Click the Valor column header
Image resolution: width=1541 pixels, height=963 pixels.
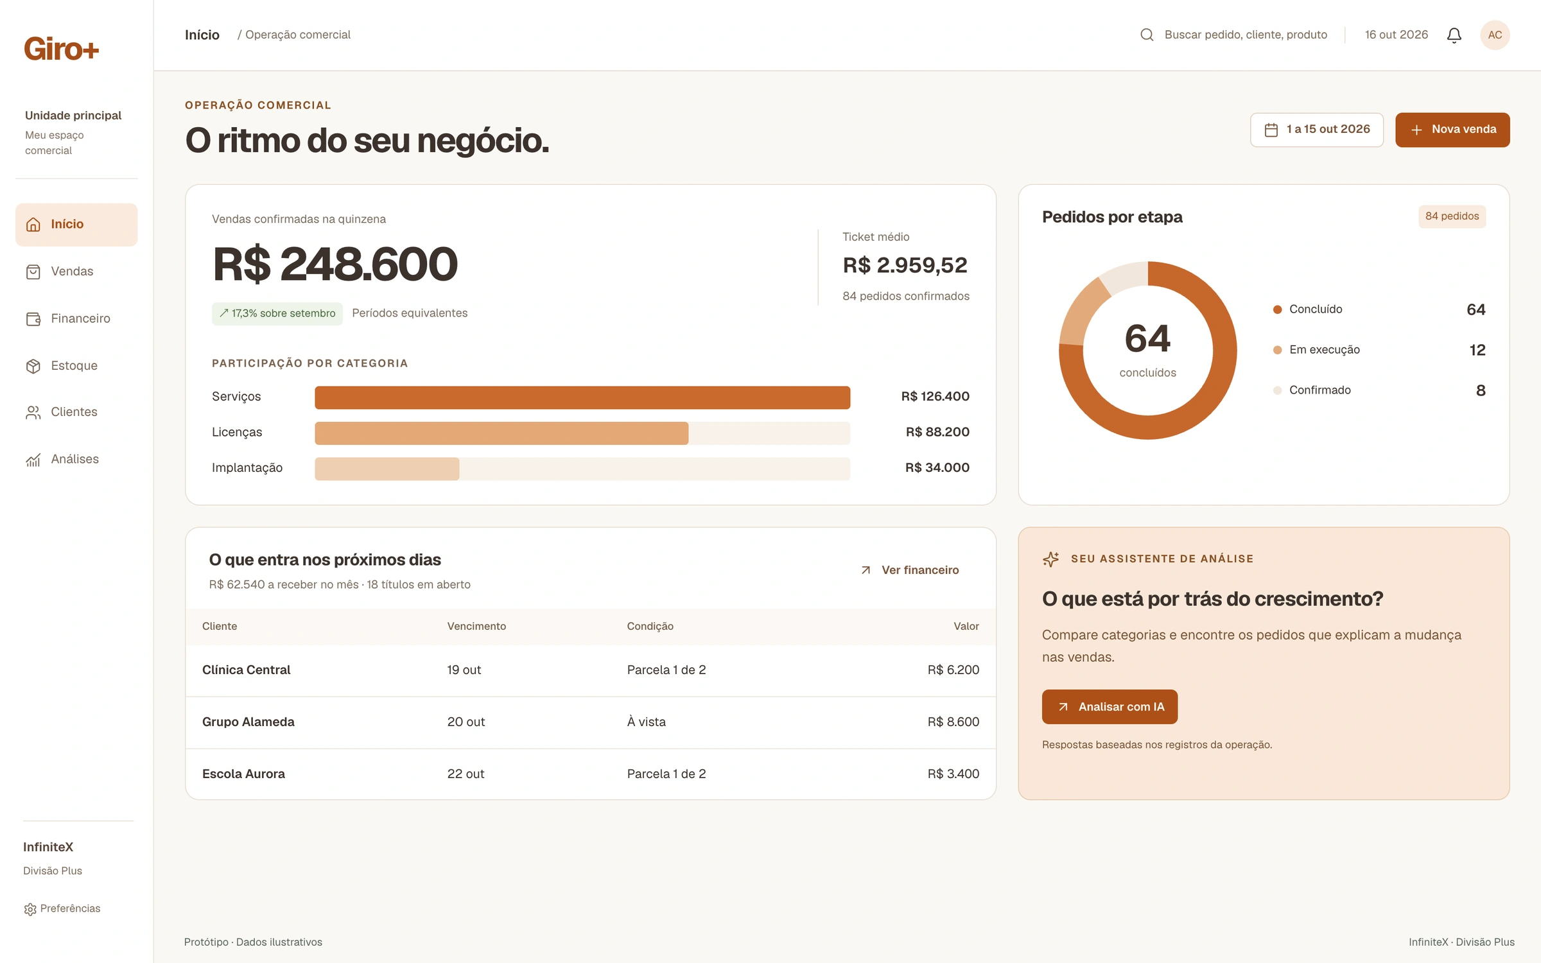click(966, 626)
